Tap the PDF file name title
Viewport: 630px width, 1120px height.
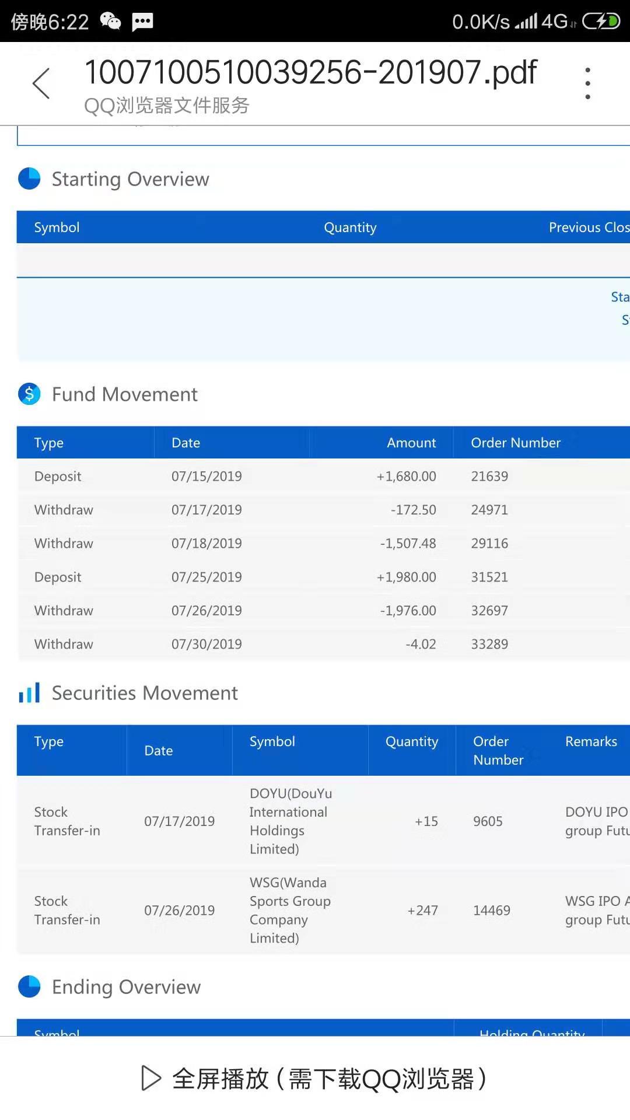pos(310,72)
